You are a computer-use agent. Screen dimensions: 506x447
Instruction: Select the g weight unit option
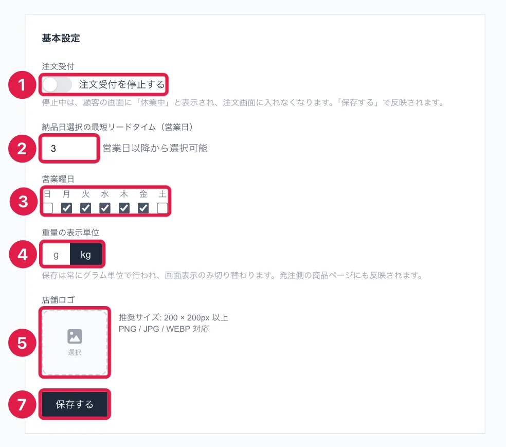56,254
